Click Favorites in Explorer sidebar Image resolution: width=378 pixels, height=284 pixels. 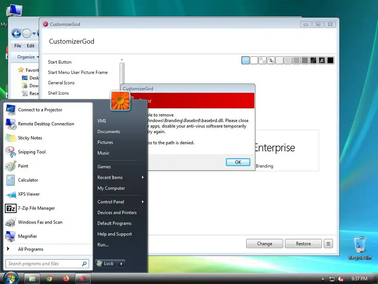29,70
